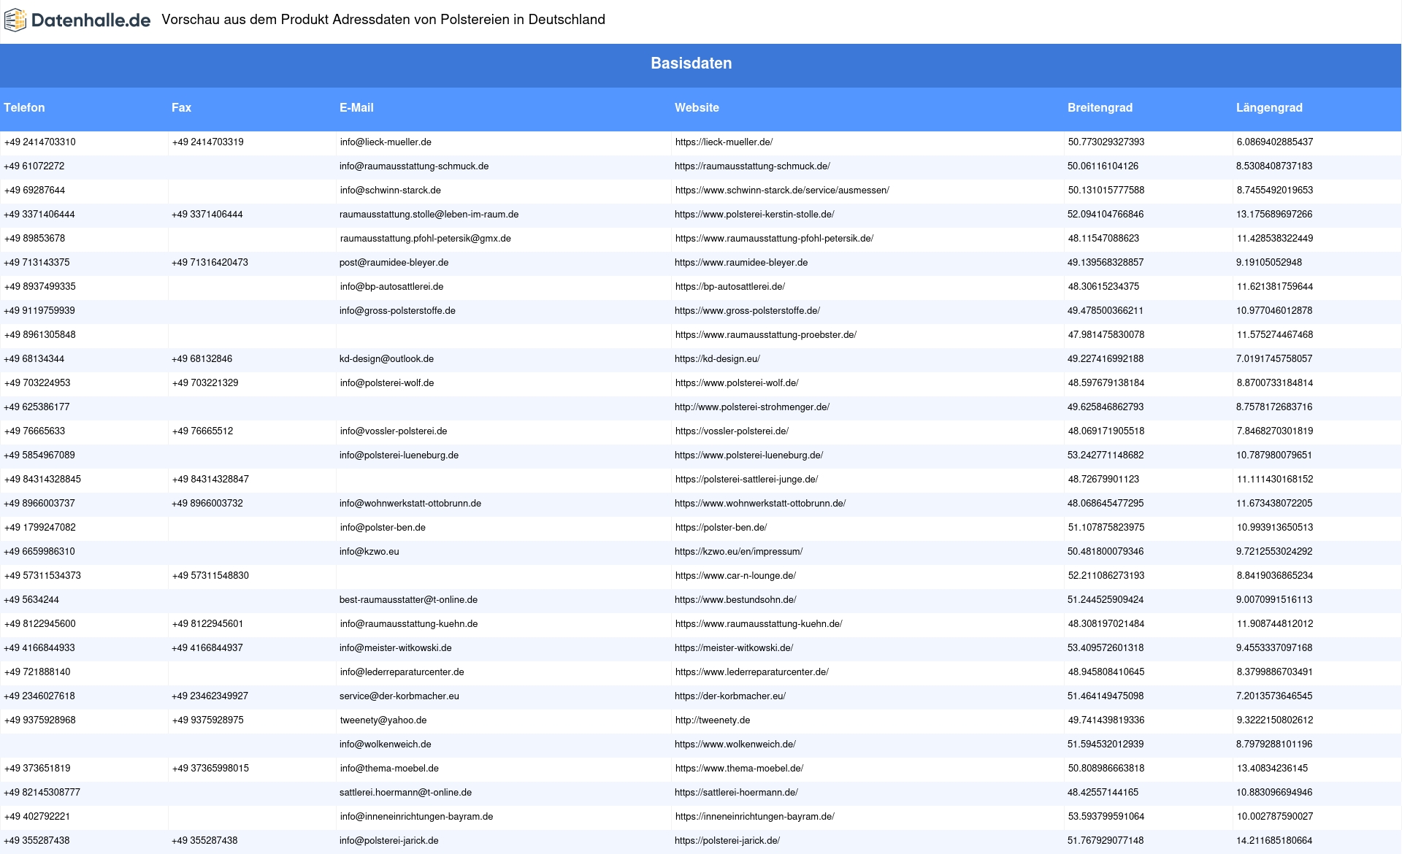The height and width of the screenshot is (854, 1402).
Task: Click fax number +49 23462349927
Action: [x=210, y=696]
